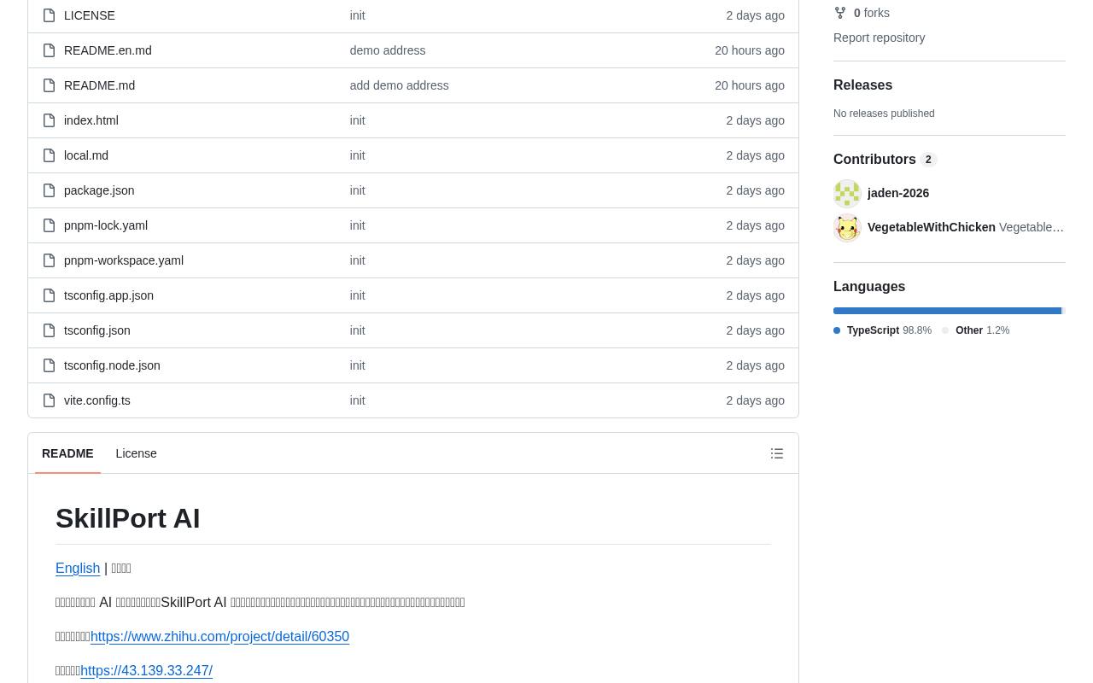Switch to the License tab
Screen dimensions: 1093x683
point(136,453)
